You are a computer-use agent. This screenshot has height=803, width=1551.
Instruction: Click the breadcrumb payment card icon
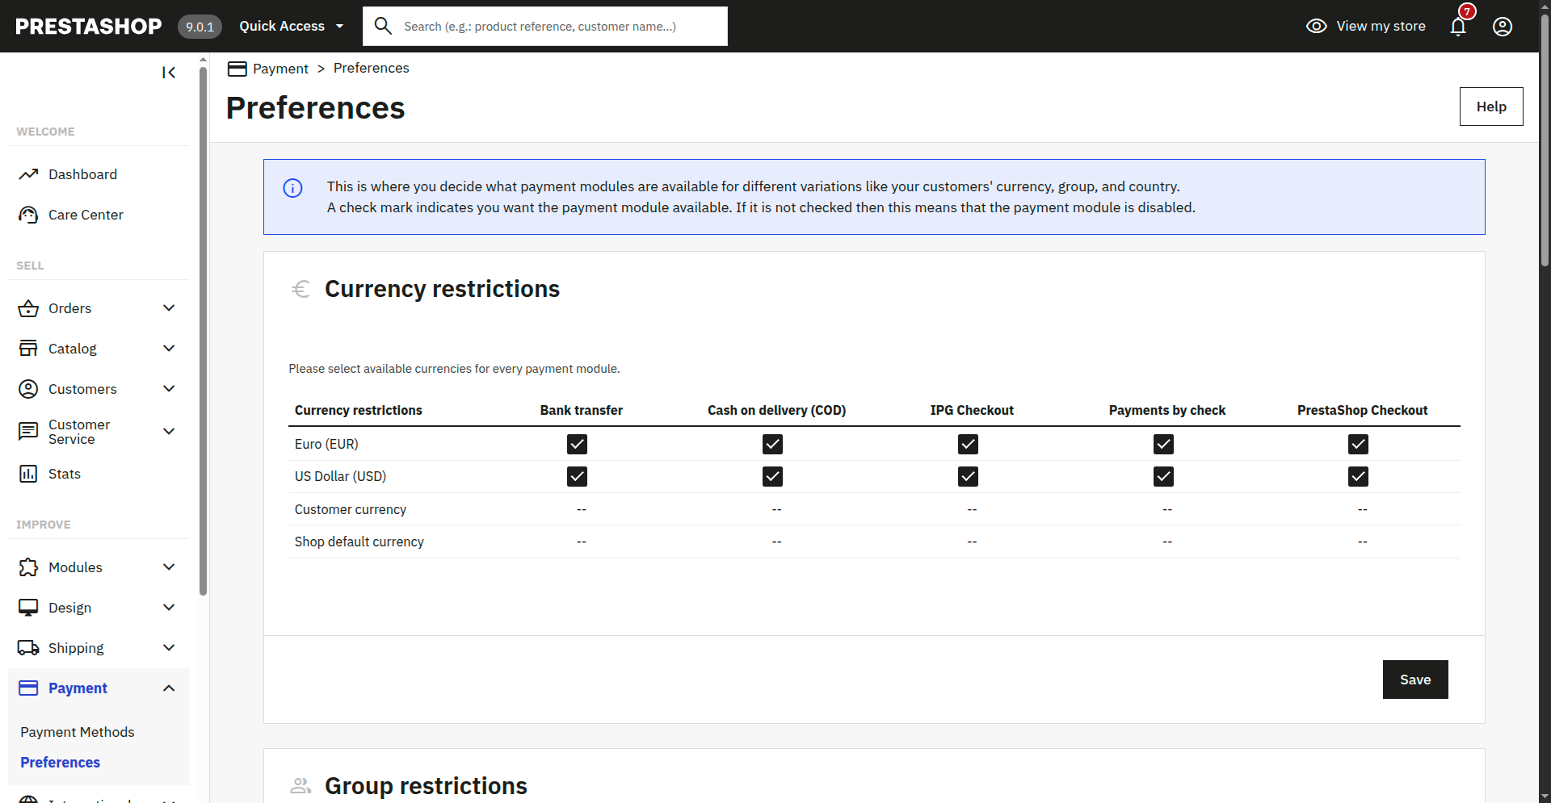(237, 69)
